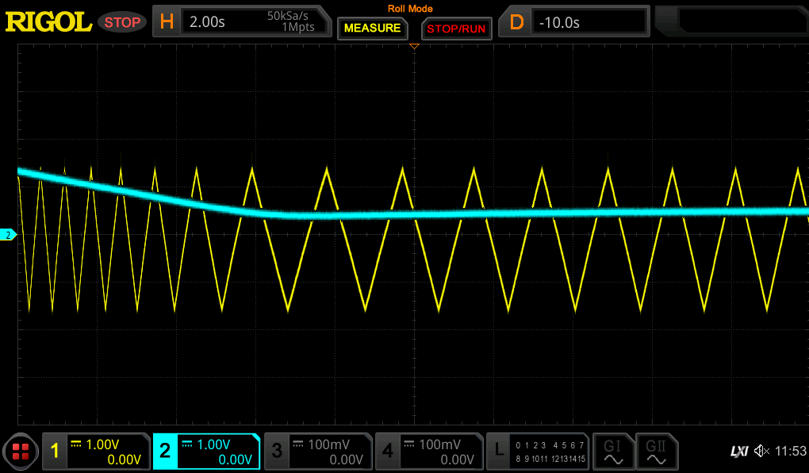Click channel 4 DC coupling icon

click(x=408, y=444)
